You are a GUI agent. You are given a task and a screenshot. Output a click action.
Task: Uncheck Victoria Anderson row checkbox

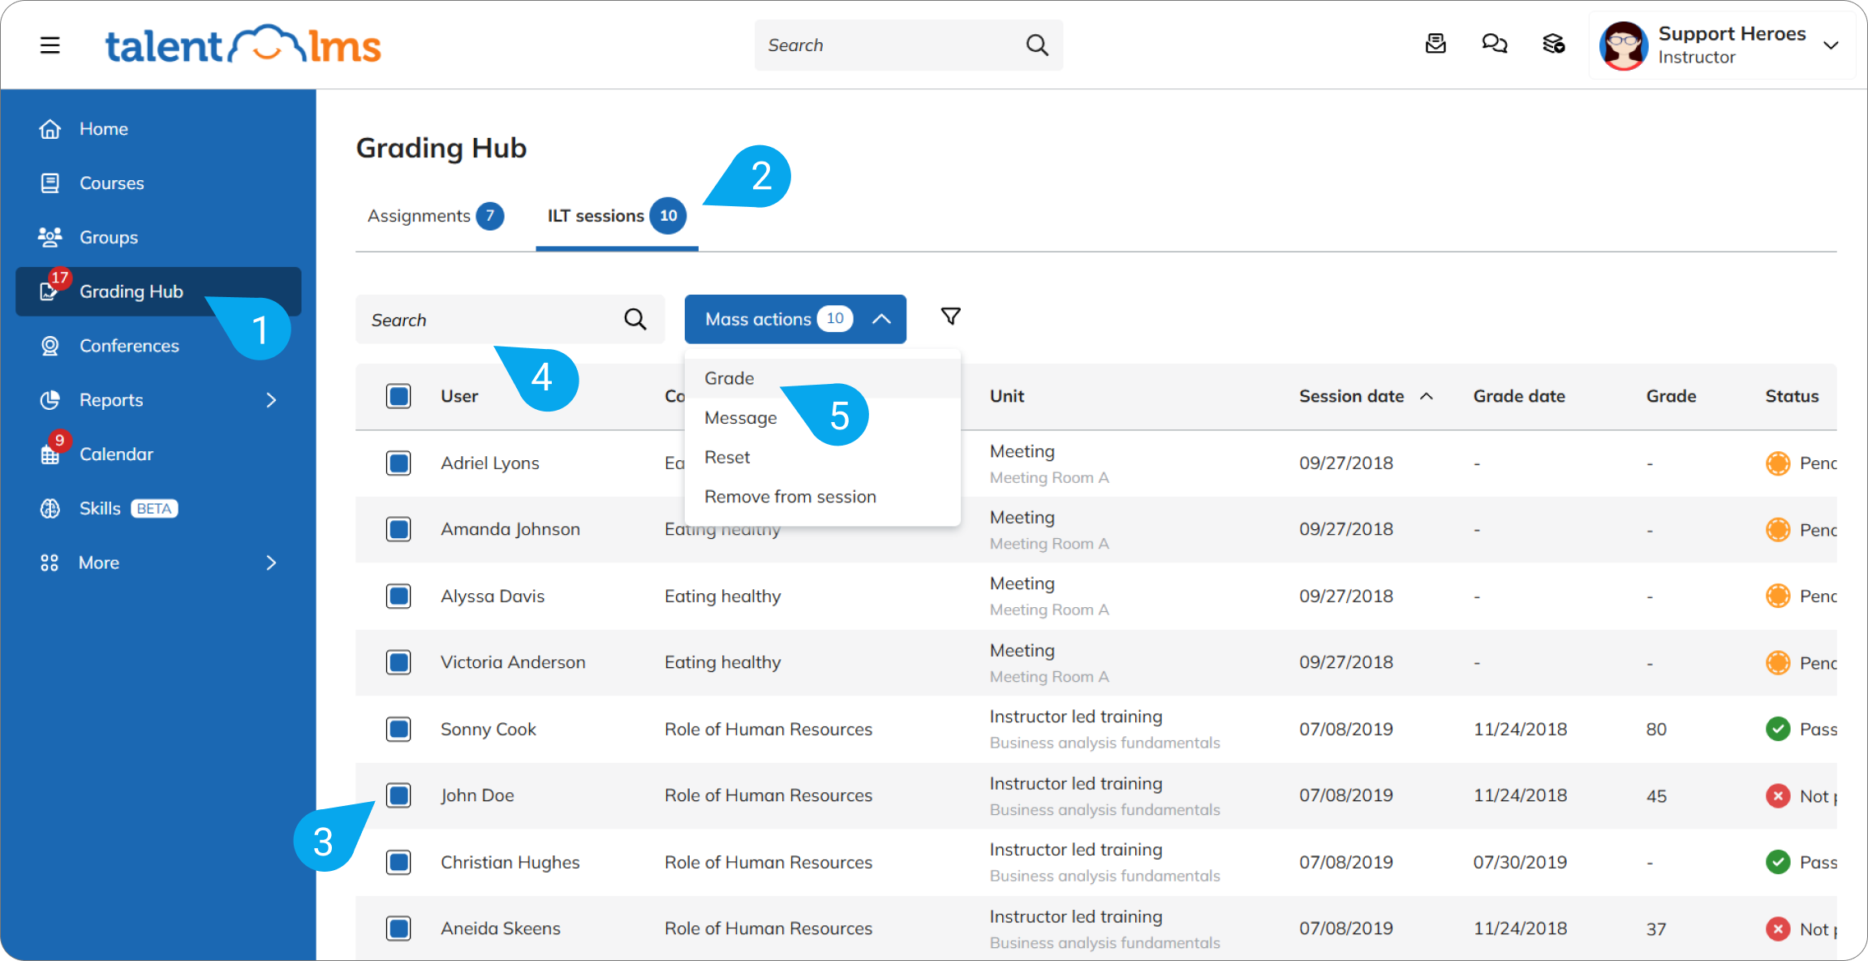(398, 662)
